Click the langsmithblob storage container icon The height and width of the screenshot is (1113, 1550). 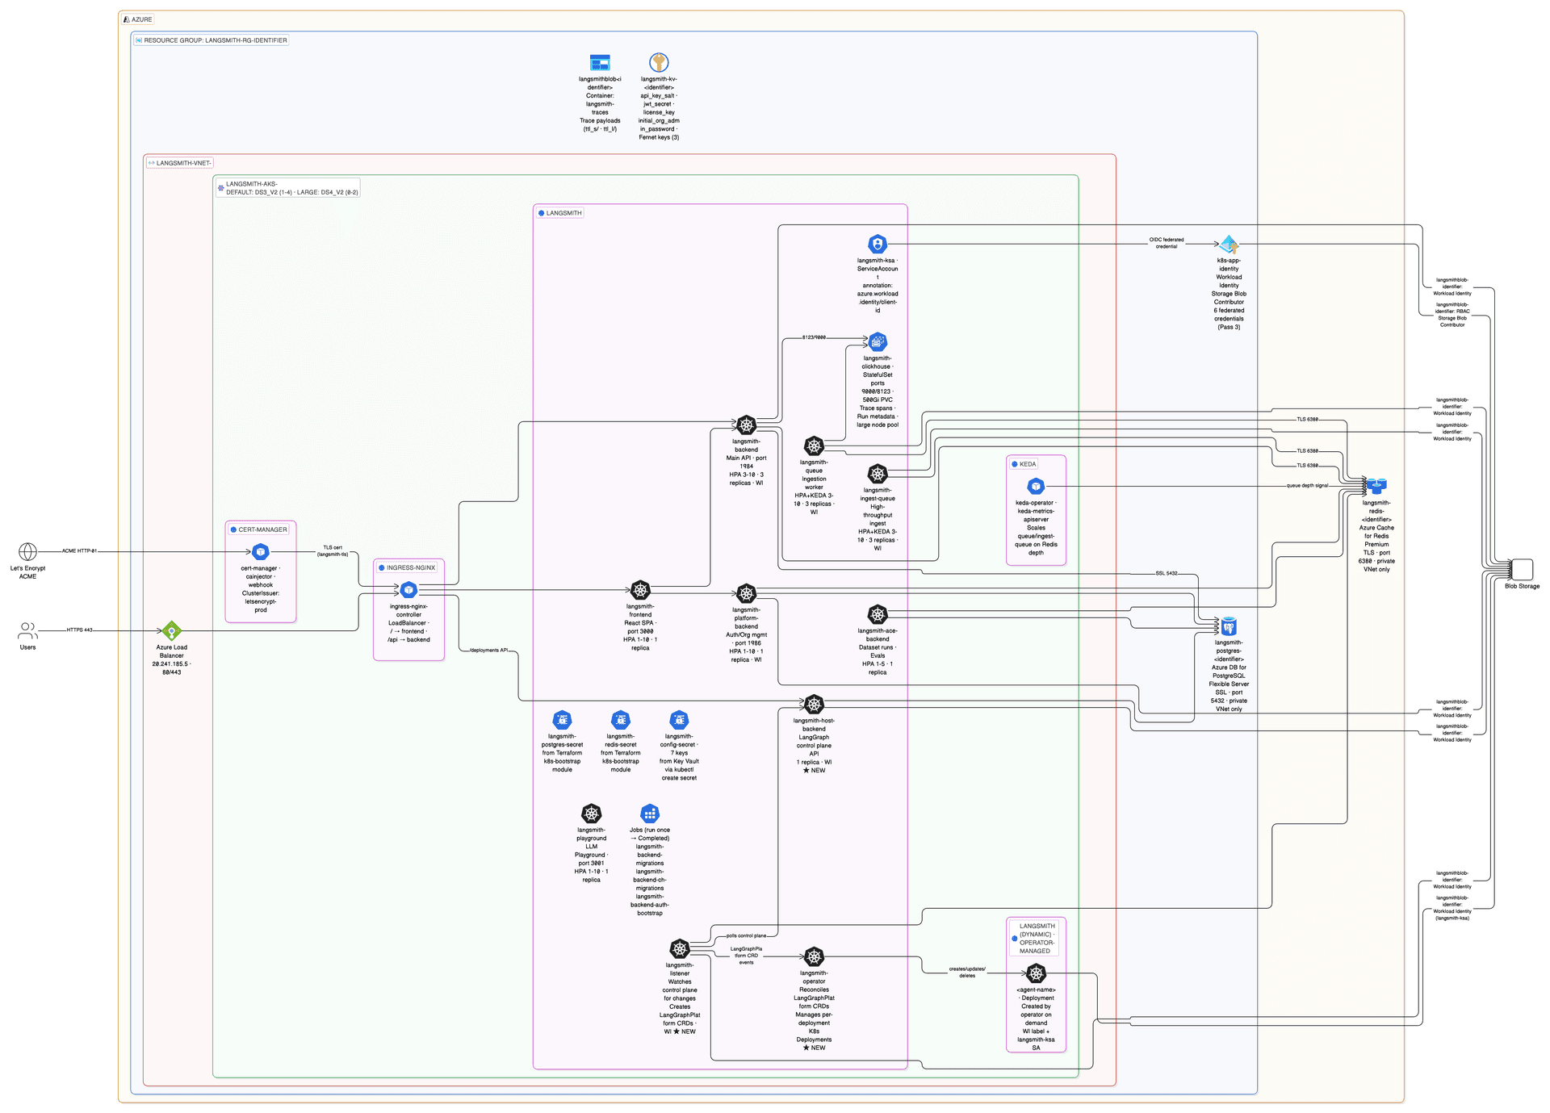(x=600, y=62)
